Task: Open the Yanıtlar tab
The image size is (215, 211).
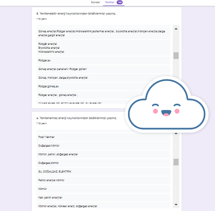Action: click(109, 2)
